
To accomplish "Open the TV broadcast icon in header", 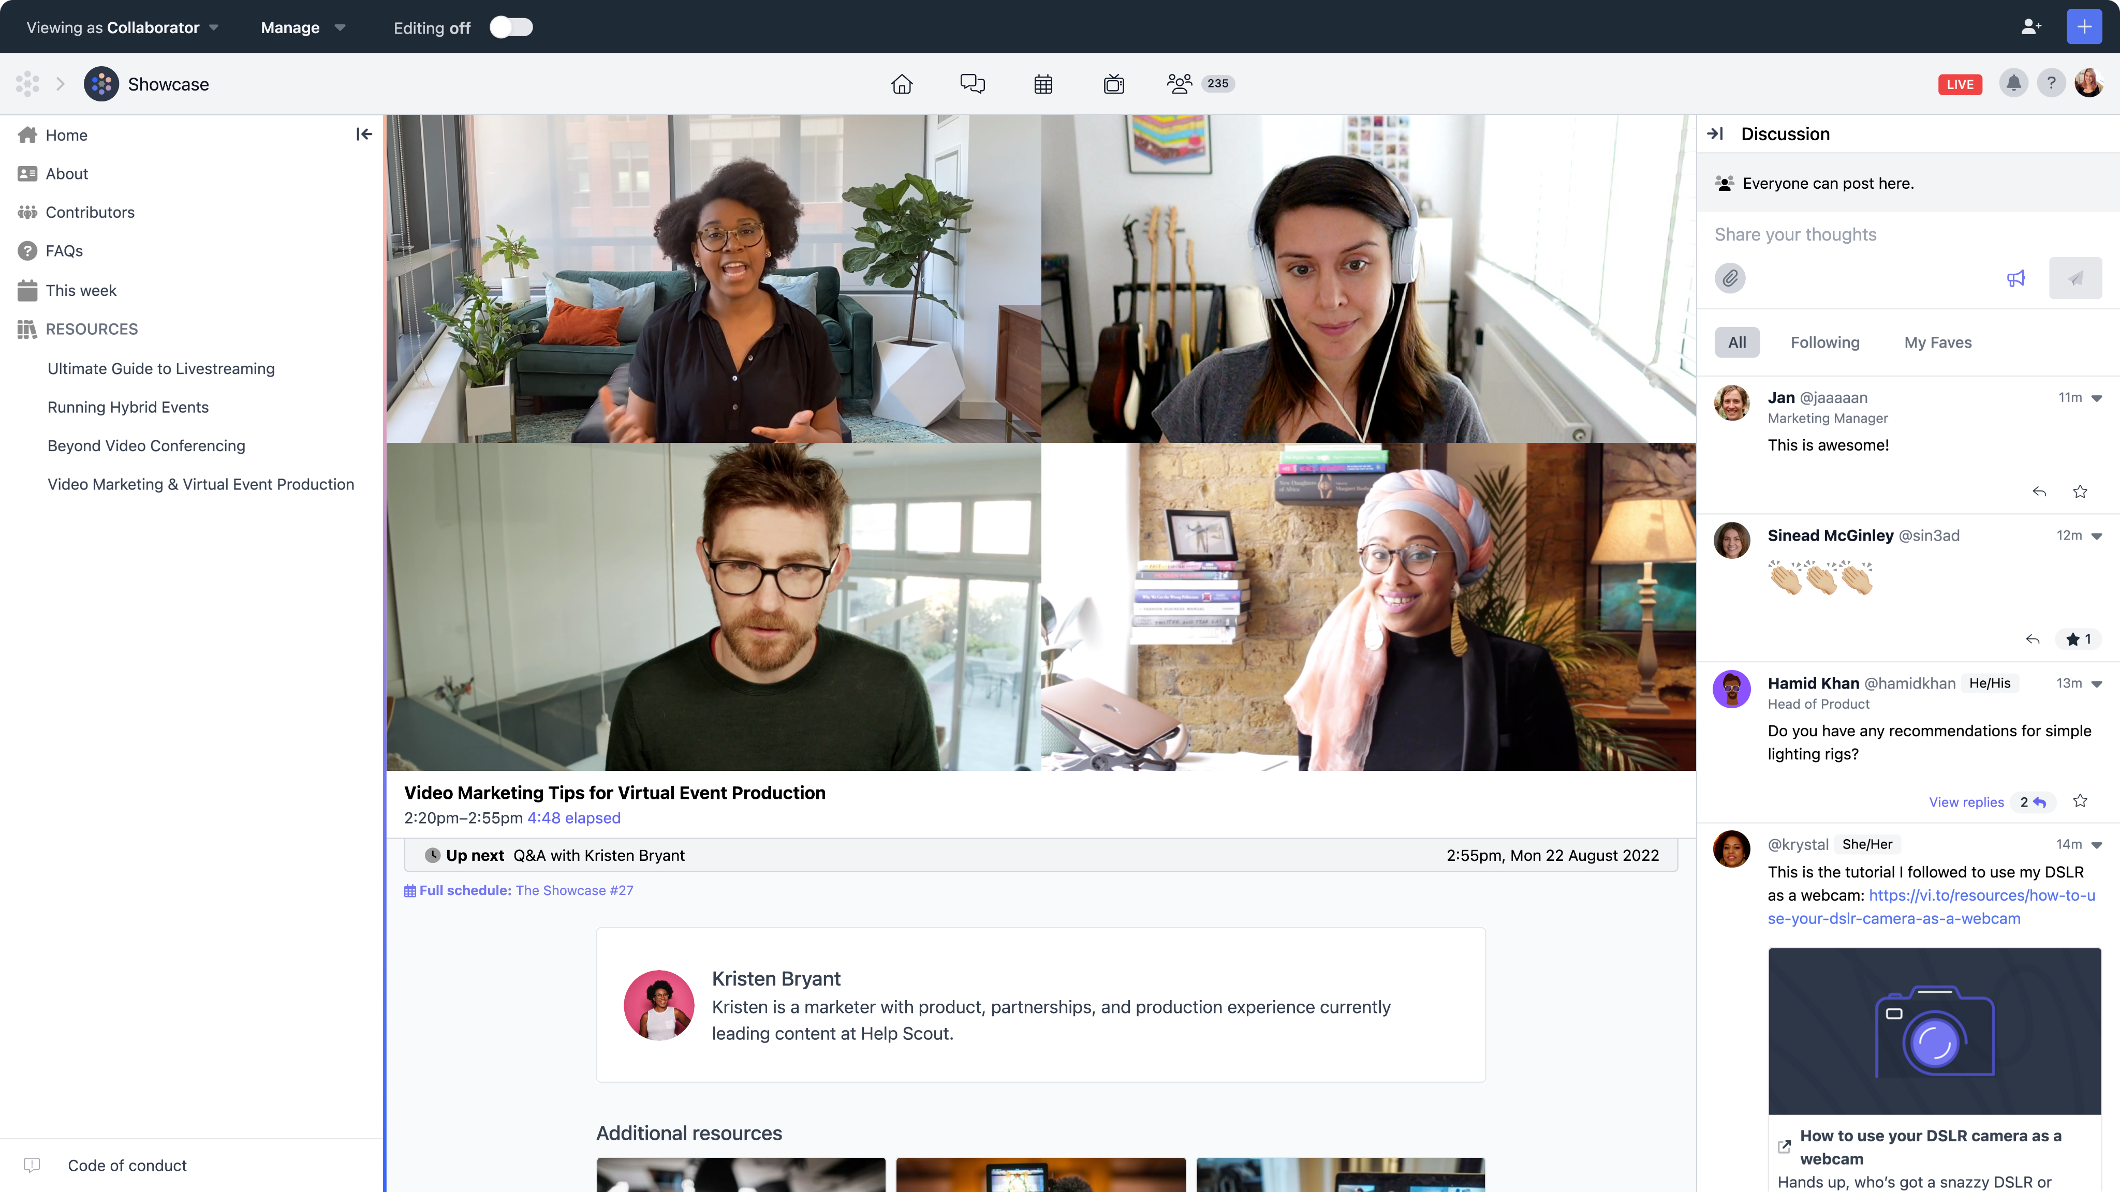I will [1113, 84].
